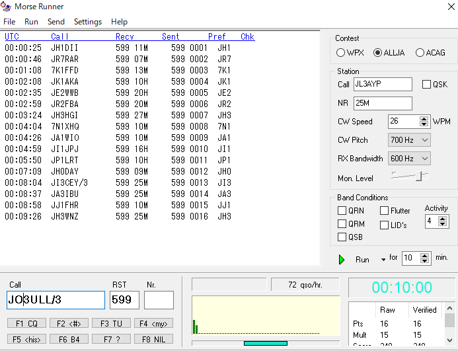Select the ACAG contest radio button
The height and width of the screenshot is (351, 458).
(x=420, y=53)
